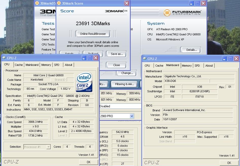The image size is (240, 166).
Task: Click the Southbridge 82801IR (ICH9R) value
Action: coord(200,91)
